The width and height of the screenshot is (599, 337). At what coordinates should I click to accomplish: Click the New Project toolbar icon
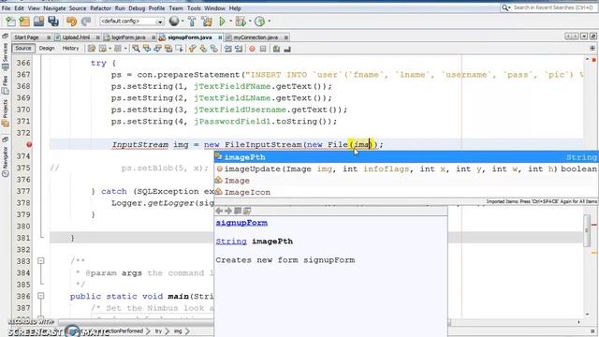[x=24, y=22]
